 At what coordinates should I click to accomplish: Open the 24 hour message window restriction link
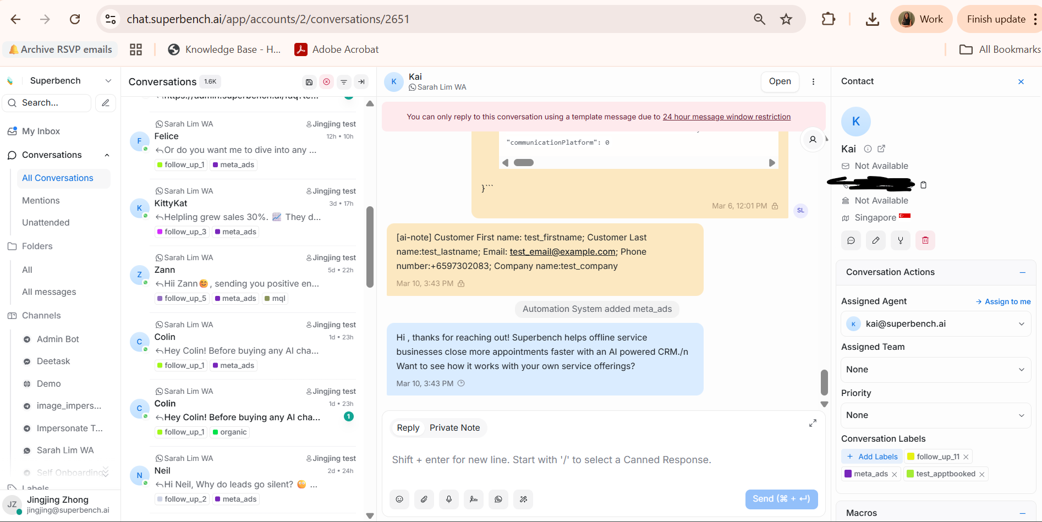click(x=726, y=117)
